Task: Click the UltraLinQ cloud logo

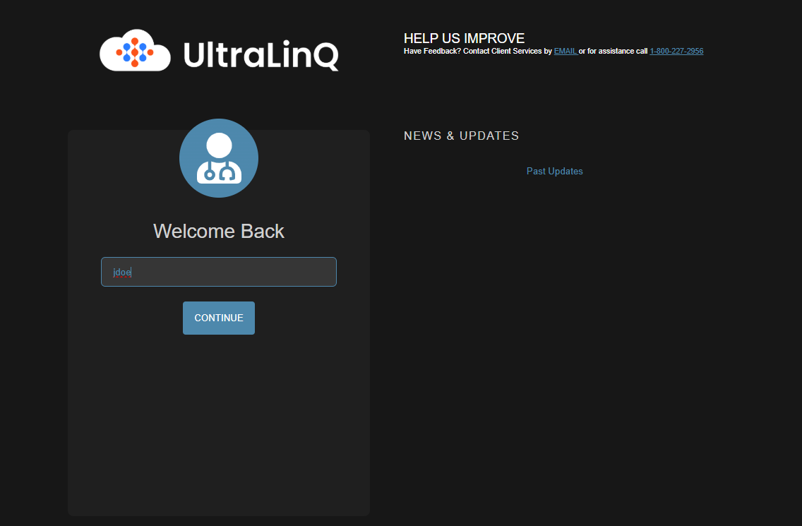Action: (135, 50)
